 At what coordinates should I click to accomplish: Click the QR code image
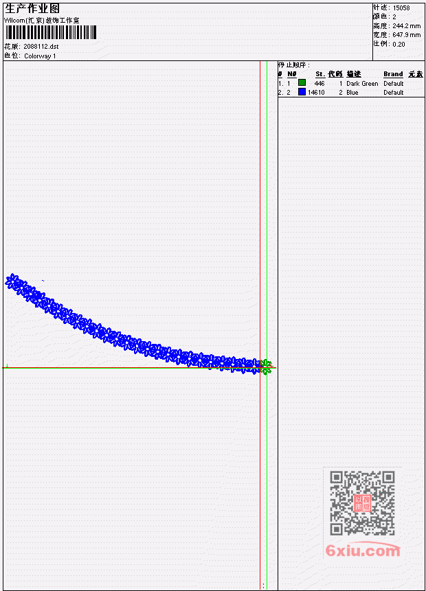click(x=362, y=503)
